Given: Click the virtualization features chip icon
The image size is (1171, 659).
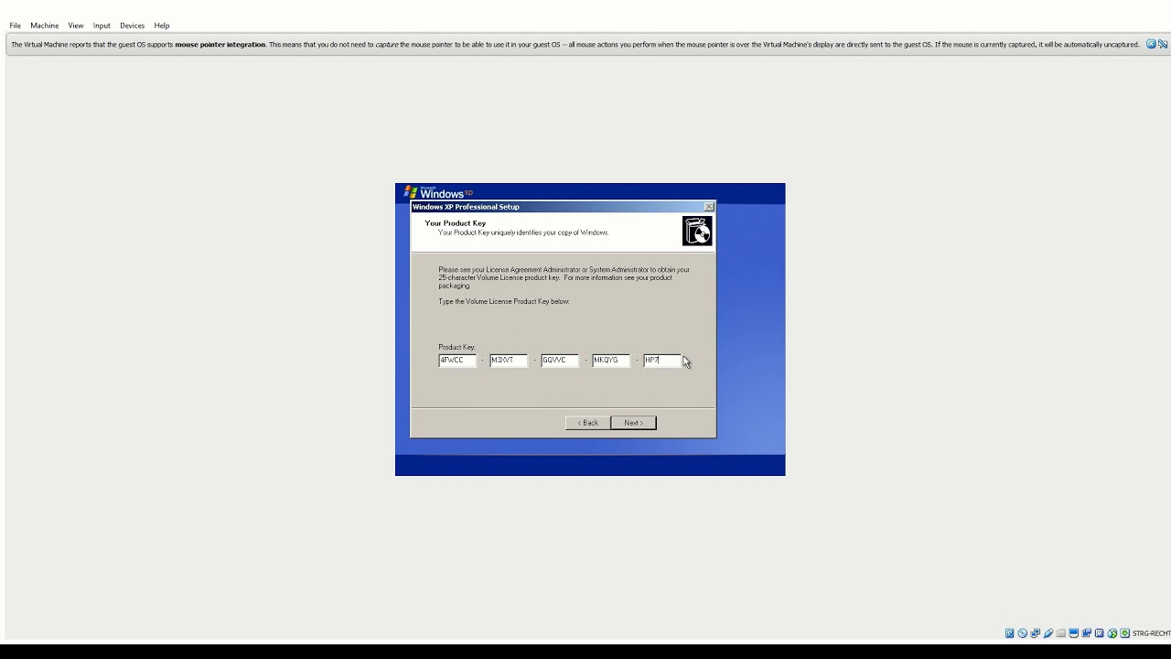Looking at the screenshot, I should pyautogui.click(x=1100, y=633).
